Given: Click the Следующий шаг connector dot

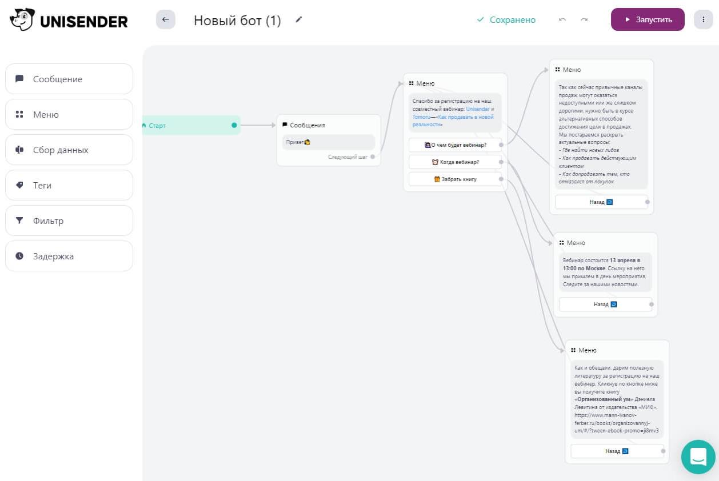Looking at the screenshot, I should tap(373, 156).
